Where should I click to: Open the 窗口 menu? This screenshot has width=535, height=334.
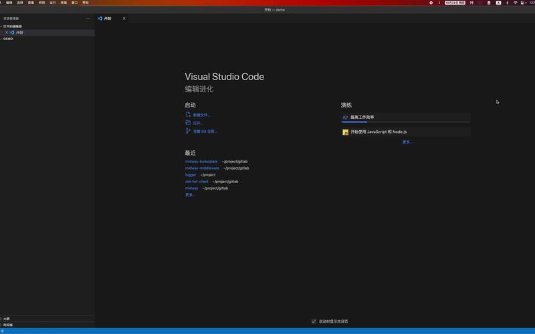(75, 3)
